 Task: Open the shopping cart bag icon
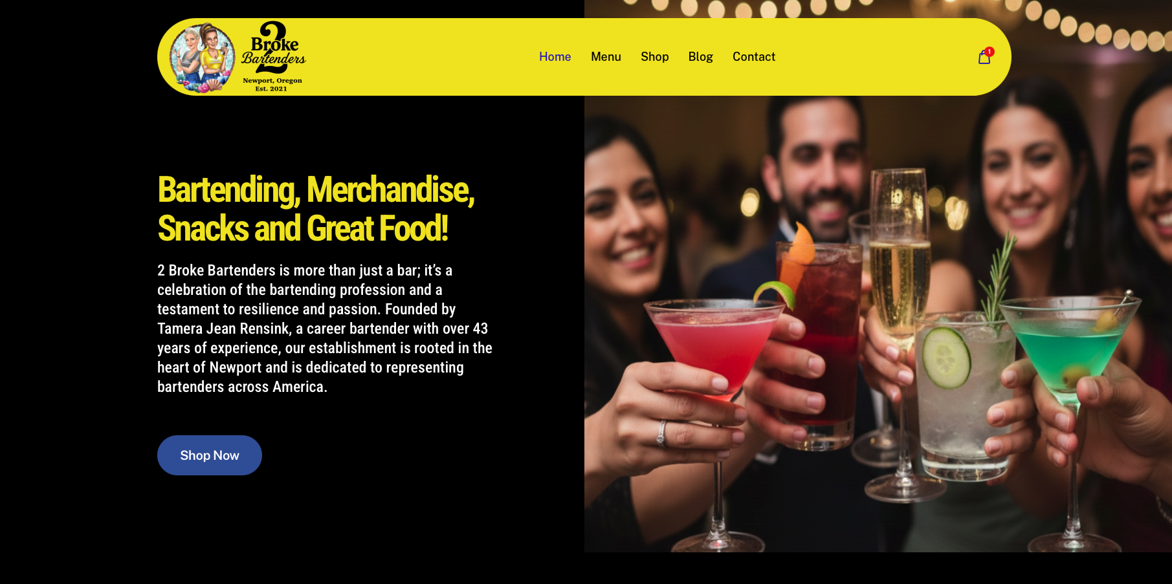[984, 58]
